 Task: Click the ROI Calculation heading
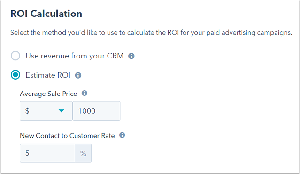pos(46,14)
